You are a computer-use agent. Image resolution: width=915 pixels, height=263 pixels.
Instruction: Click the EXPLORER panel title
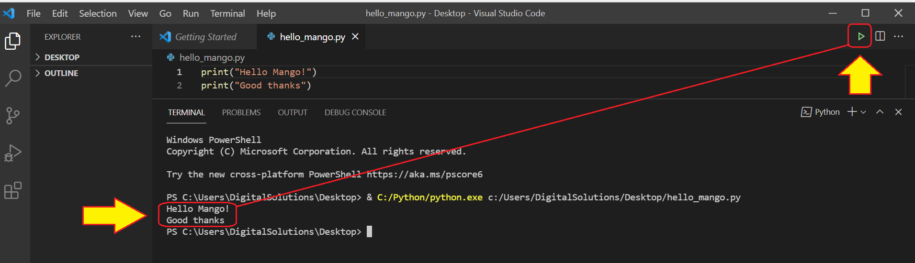coord(63,37)
